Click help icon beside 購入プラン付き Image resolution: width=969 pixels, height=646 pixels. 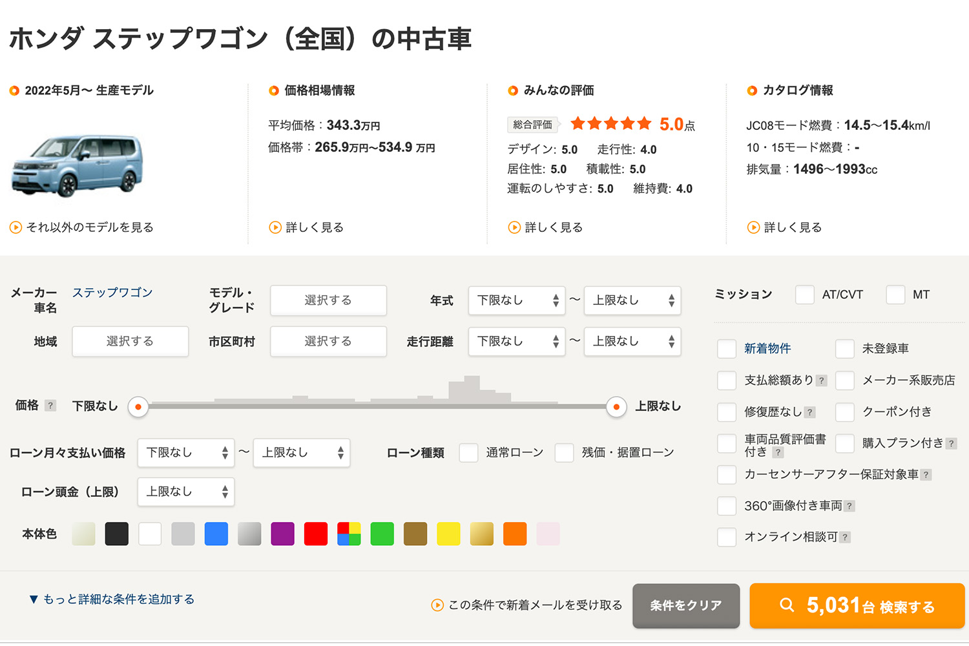tap(951, 444)
